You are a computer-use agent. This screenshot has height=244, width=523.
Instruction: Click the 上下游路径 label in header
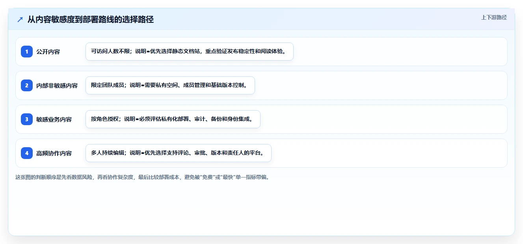click(494, 17)
